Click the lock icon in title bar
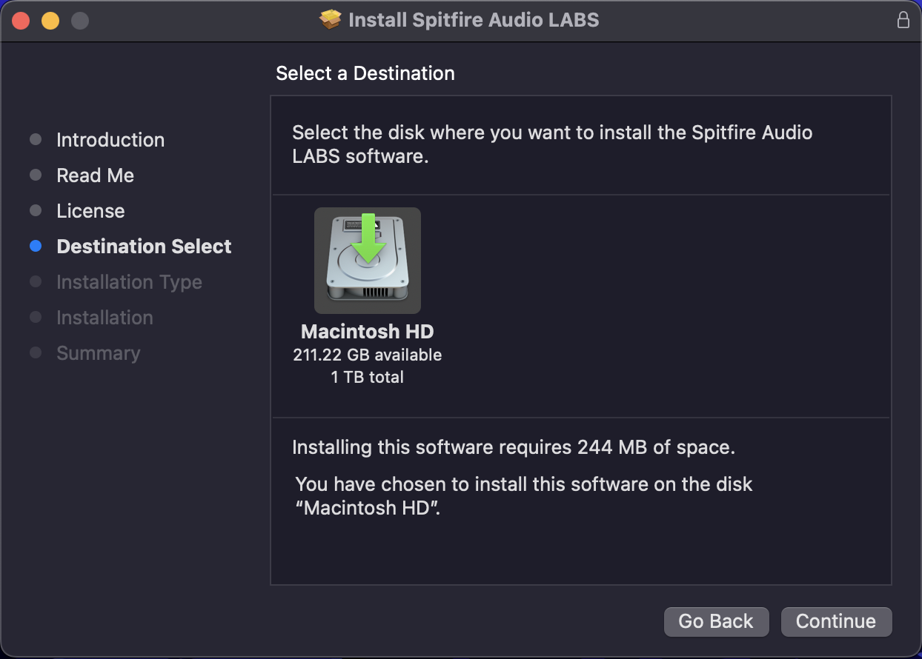 pos(903,20)
